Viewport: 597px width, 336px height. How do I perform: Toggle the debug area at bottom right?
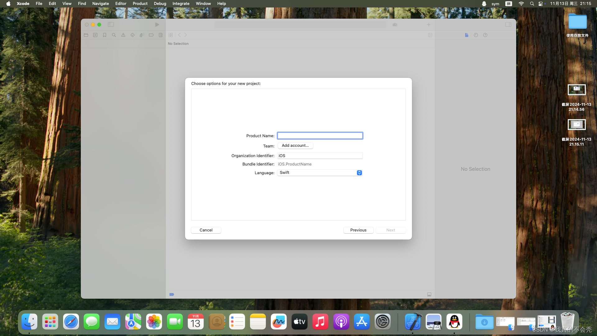429,294
